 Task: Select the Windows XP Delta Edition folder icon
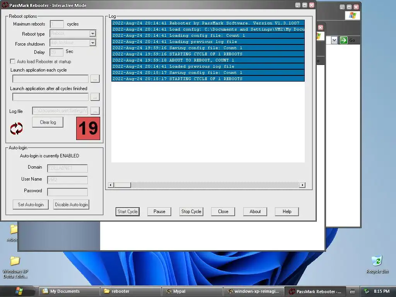pyautogui.click(x=15, y=267)
